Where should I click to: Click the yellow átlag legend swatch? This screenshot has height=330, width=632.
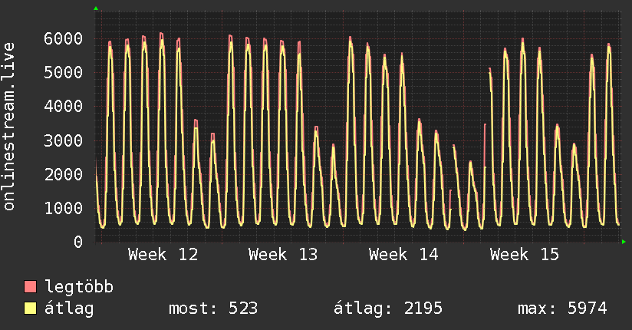point(30,309)
